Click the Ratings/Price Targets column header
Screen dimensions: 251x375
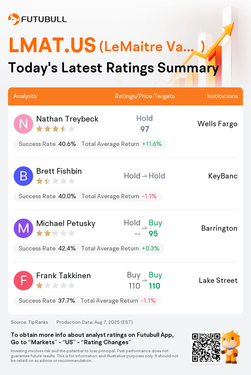pyautogui.click(x=145, y=96)
